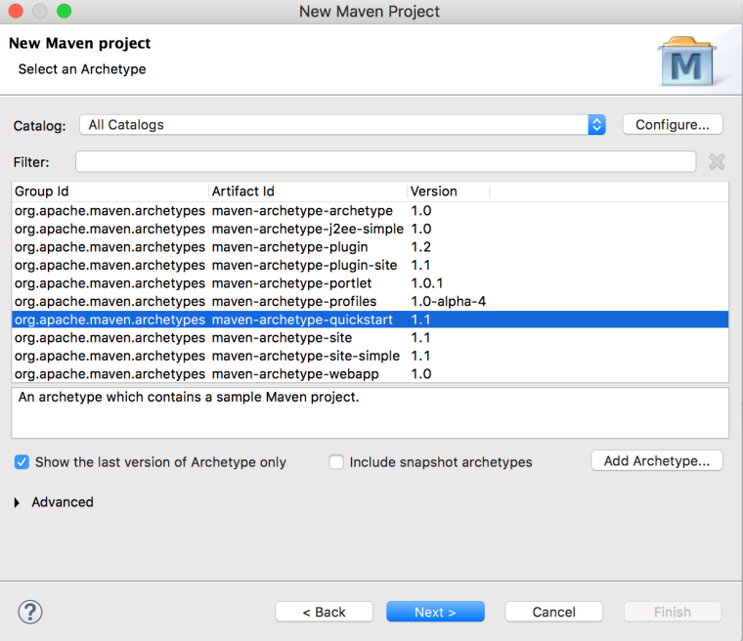Screen dimensions: 743x641
Task: Select maven-archetype-webapp row
Action: tap(371, 374)
